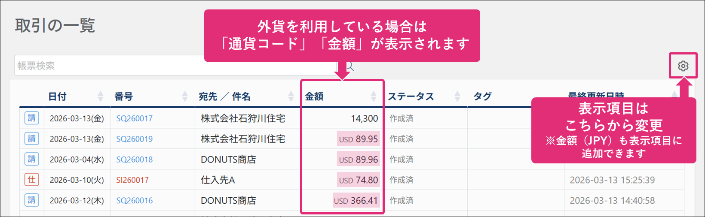This screenshot has height=217, width=705.
Task: Open transaction link SQ260018
Action: (x=134, y=160)
